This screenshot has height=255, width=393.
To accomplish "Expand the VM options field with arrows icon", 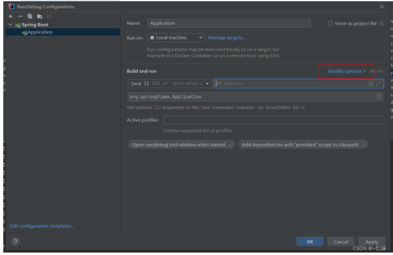I will pos(379,83).
